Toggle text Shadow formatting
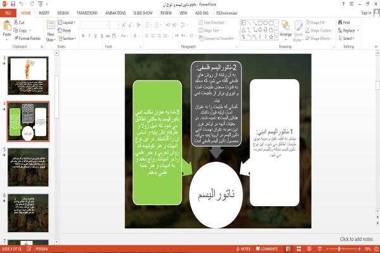The width and height of the screenshot is (380, 253). pyautogui.click(x=102, y=36)
